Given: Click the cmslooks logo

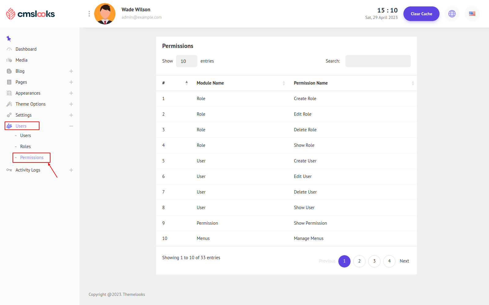Looking at the screenshot, I should 31,14.
